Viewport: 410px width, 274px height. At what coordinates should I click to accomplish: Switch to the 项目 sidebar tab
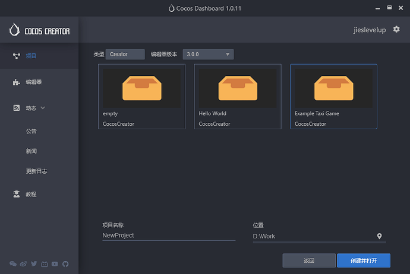pyautogui.click(x=31, y=56)
